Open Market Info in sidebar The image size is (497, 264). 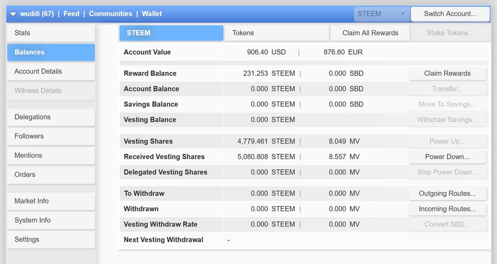coord(51,201)
